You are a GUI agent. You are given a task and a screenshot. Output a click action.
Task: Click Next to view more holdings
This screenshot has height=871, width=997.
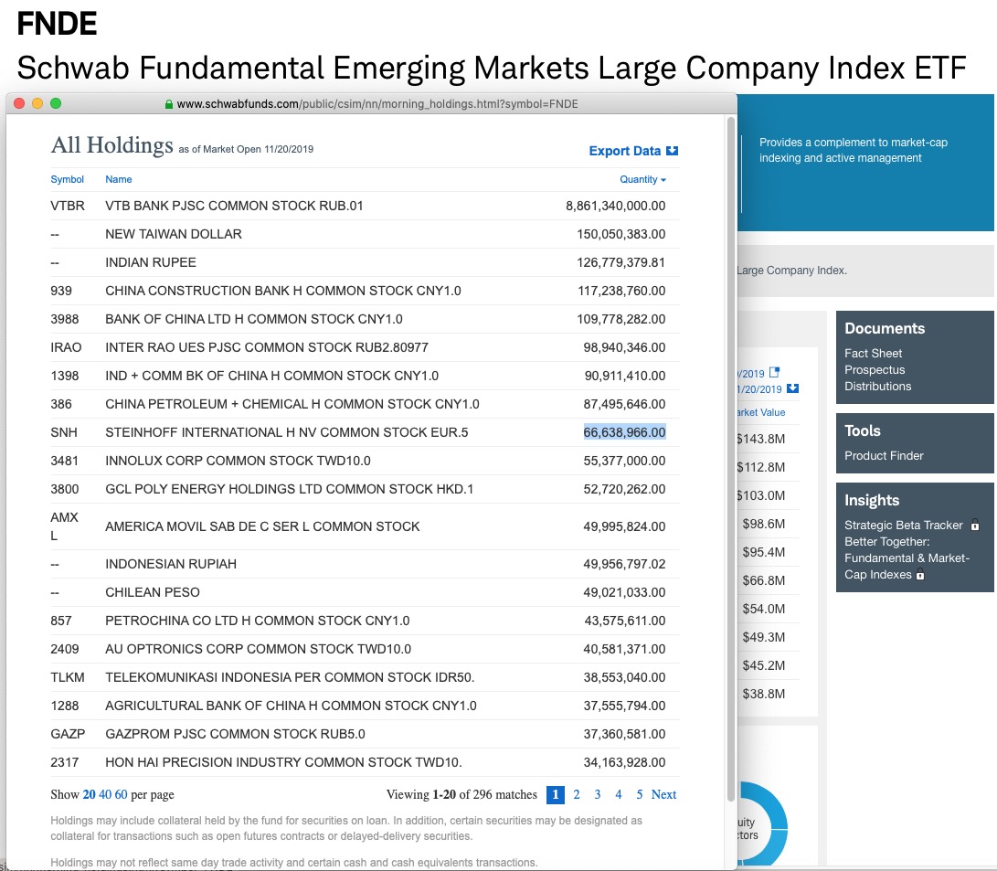(663, 794)
